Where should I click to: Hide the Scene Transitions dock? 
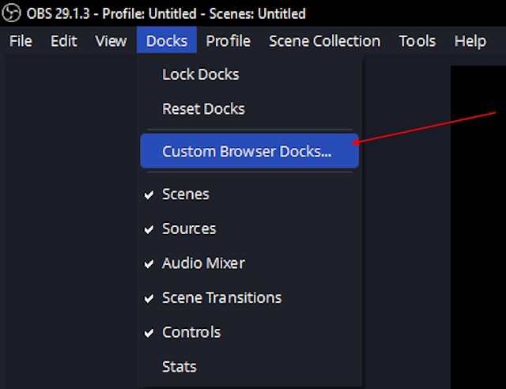pos(221,298)
